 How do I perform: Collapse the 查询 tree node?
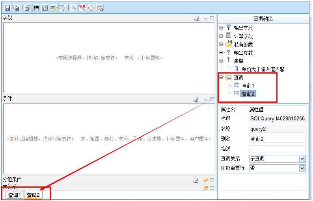(221, 77)
